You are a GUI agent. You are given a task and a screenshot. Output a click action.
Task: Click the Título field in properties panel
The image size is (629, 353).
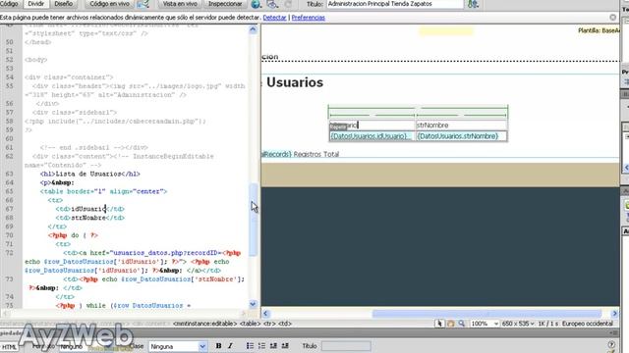pyautogui.click(x=346, y=346)
